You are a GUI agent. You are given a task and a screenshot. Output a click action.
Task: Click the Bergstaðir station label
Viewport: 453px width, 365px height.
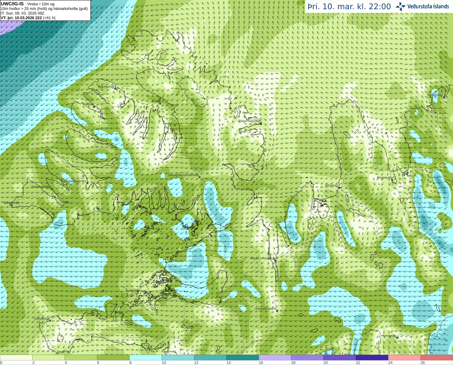[x=384, y=178]
